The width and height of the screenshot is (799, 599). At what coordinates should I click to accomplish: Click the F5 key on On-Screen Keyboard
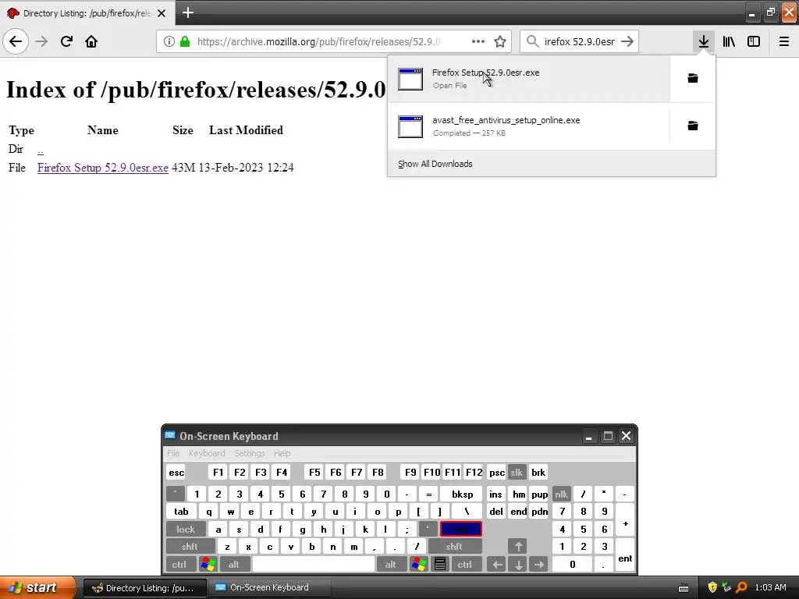[314, 472]
